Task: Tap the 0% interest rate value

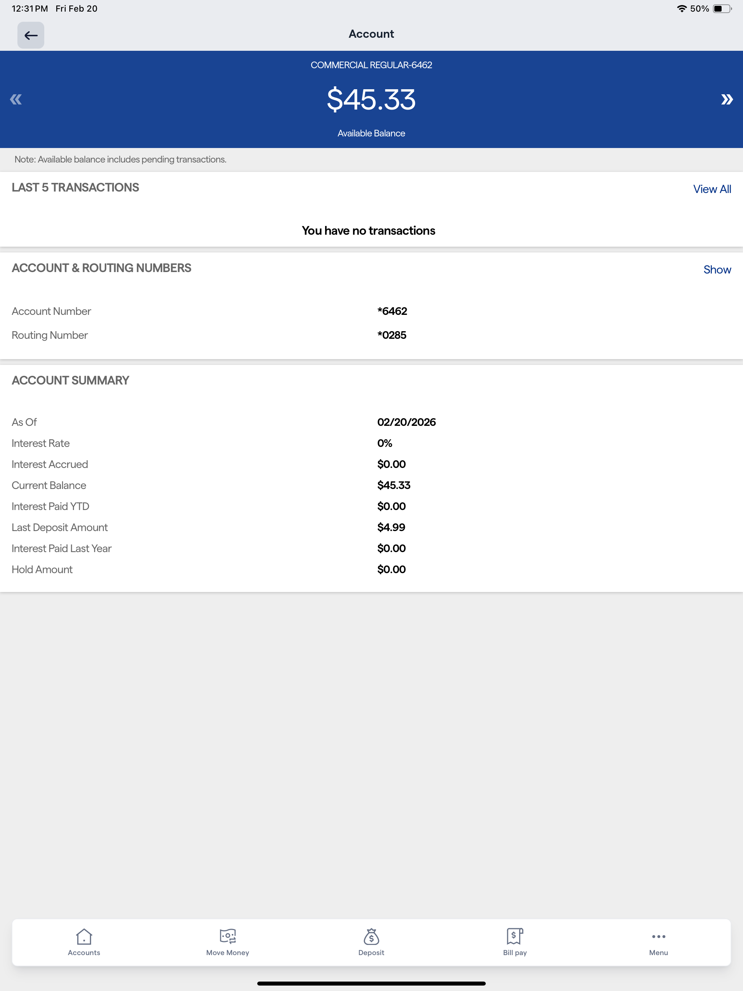Action: (385, 443)
